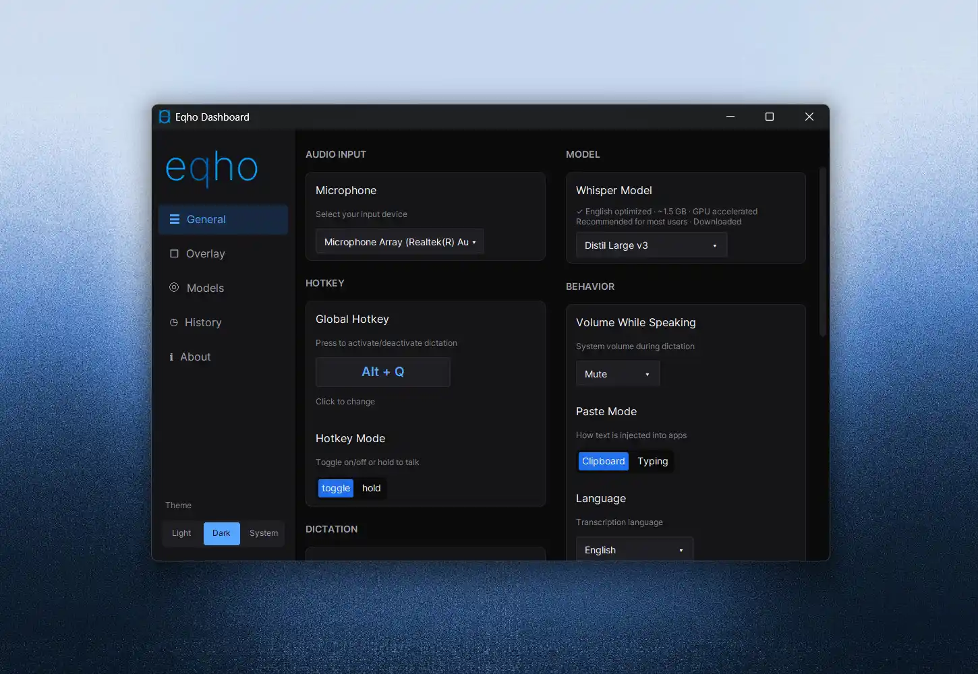Click the About info icon
Image resolution: width=978 pixels, height=674 pixels.
tap(171, 357)
